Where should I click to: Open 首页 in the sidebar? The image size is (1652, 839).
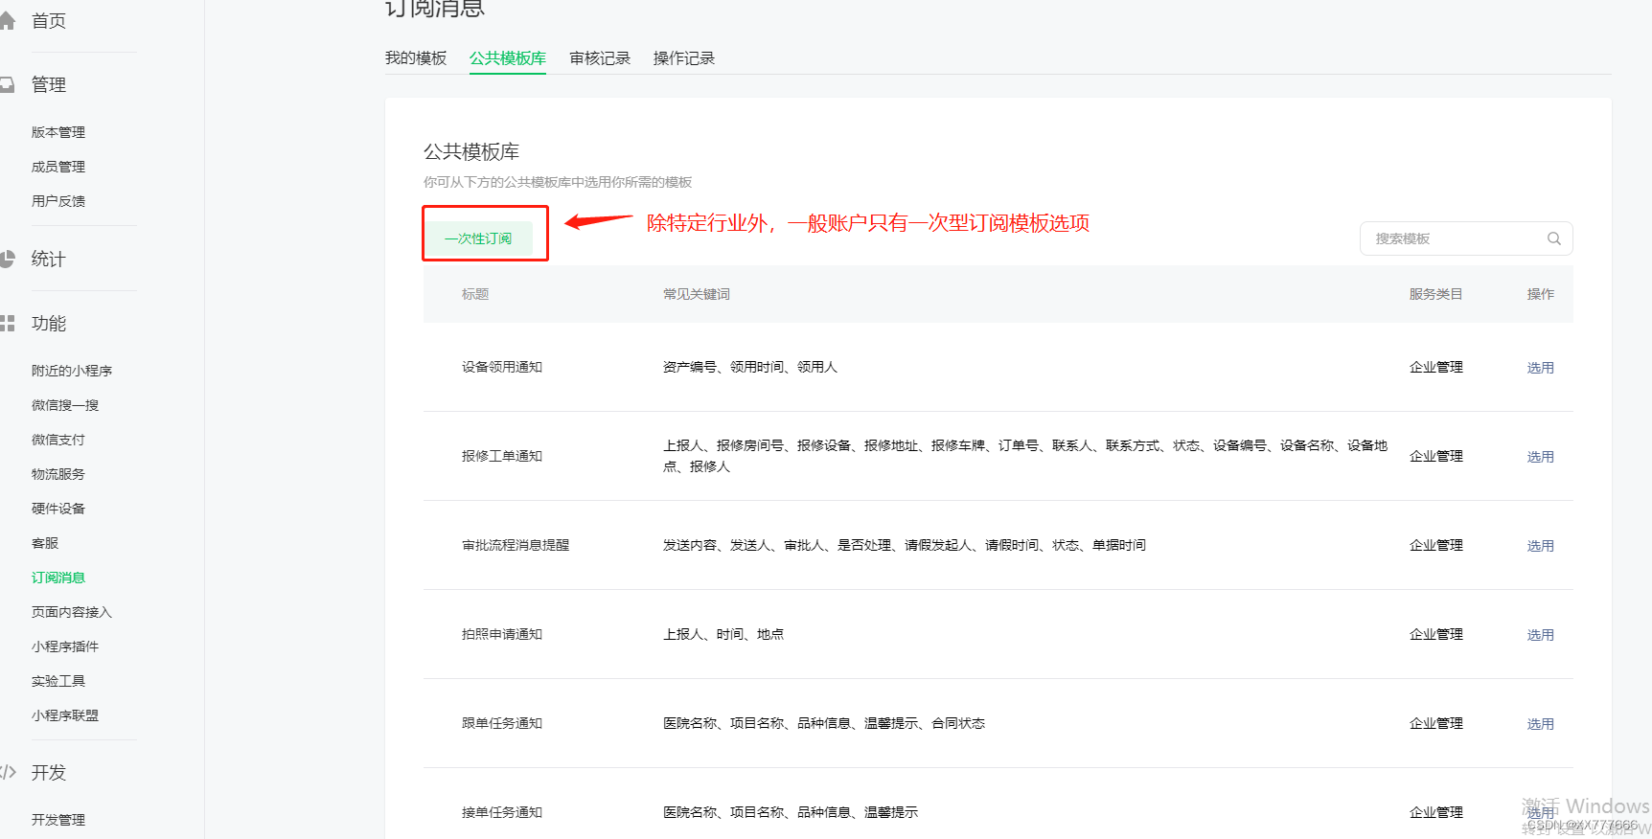pos(49,21)
